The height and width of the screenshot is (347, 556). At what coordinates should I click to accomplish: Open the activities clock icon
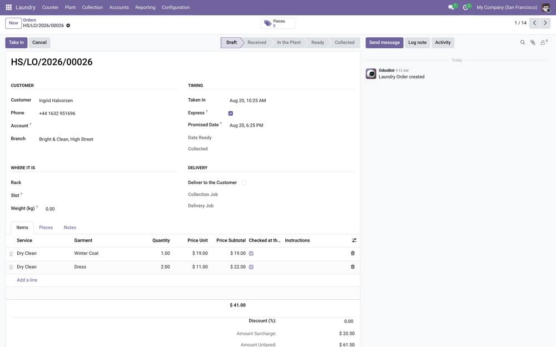(x=465, y=7)
